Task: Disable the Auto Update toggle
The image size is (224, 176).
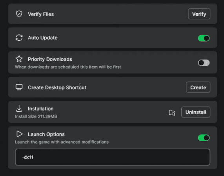Action: click(x=204, y=38)
